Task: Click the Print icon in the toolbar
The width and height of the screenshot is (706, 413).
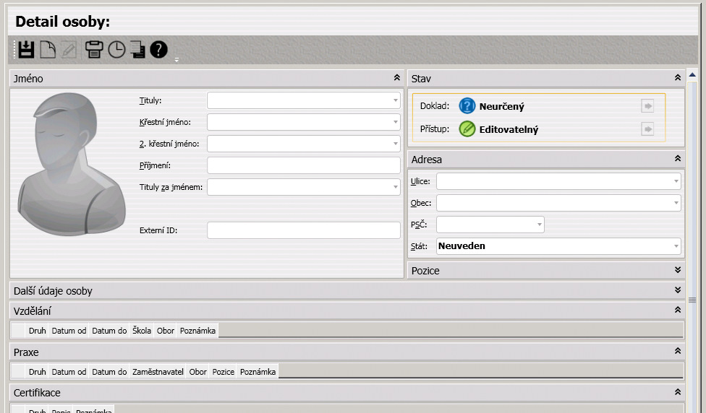Action: pos(94,50)
